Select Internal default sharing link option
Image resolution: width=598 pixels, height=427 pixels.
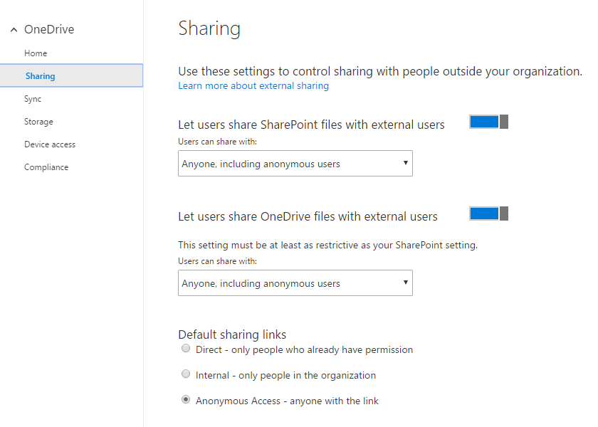[186, 374]
